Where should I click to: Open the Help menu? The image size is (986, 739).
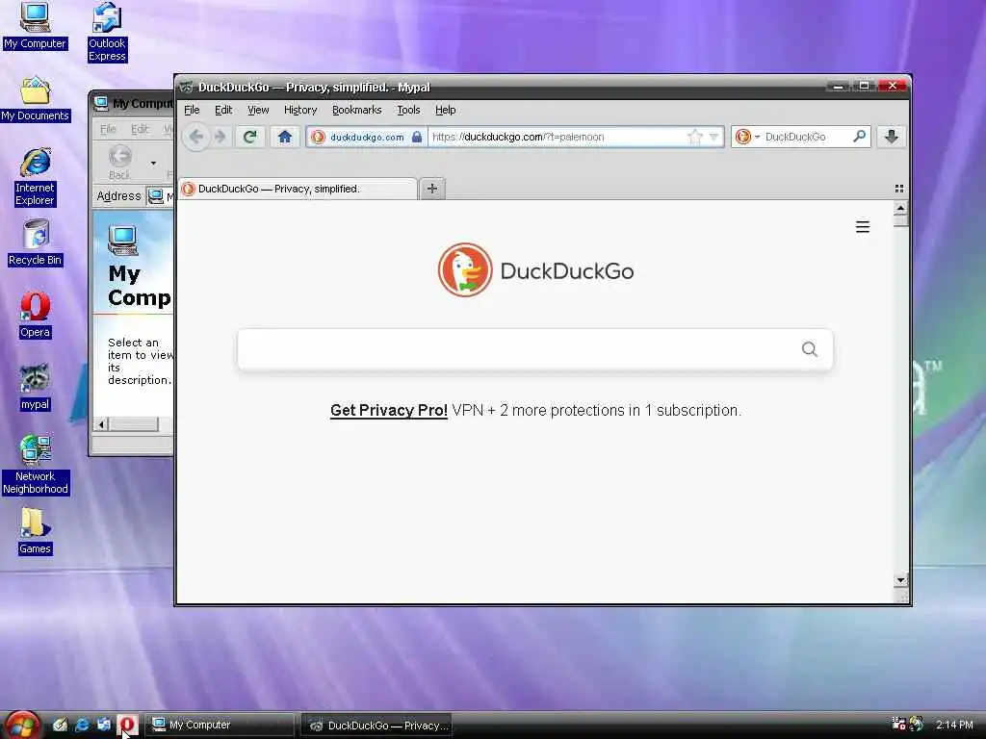(x=445, y=110)
